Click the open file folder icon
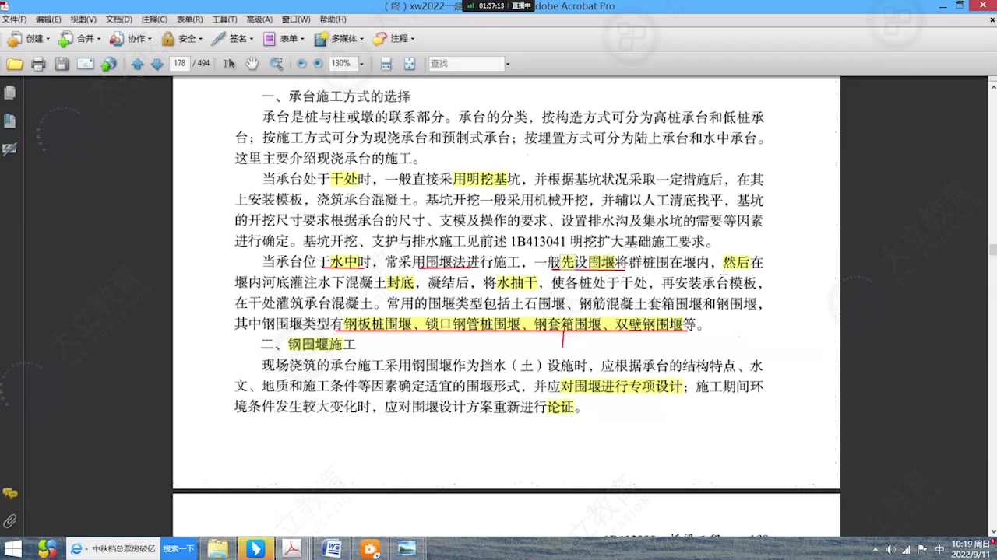Viewport: 997px width, 560px height. (x=15, y=64)
